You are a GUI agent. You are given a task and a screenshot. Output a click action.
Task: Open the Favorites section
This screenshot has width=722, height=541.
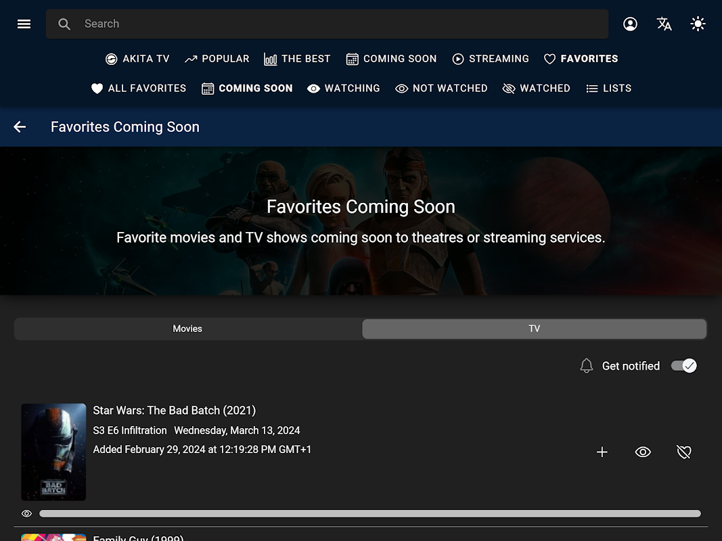point(581,59)
